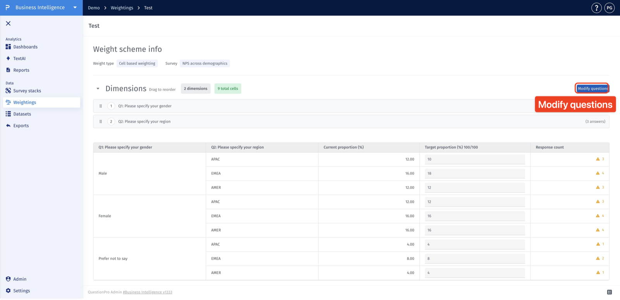This screenshot has height=300, width=620.
Task: Collapse the Dimensions section triangle
Action: (x=98, y=89)
